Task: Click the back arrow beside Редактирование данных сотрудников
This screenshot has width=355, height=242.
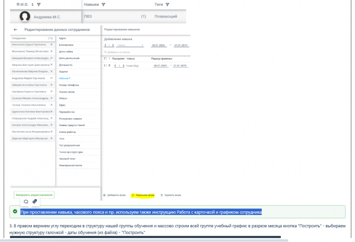Action: pos(16,30)
